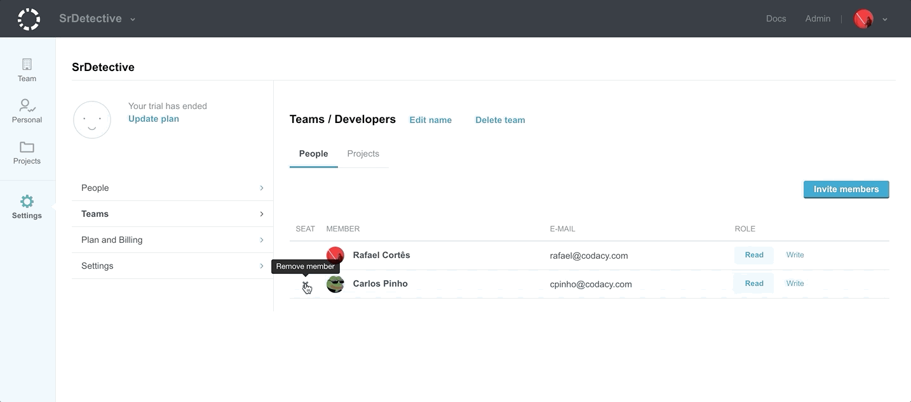Select the People tab
Screen dimensions: 911x402
coord(313,154)
